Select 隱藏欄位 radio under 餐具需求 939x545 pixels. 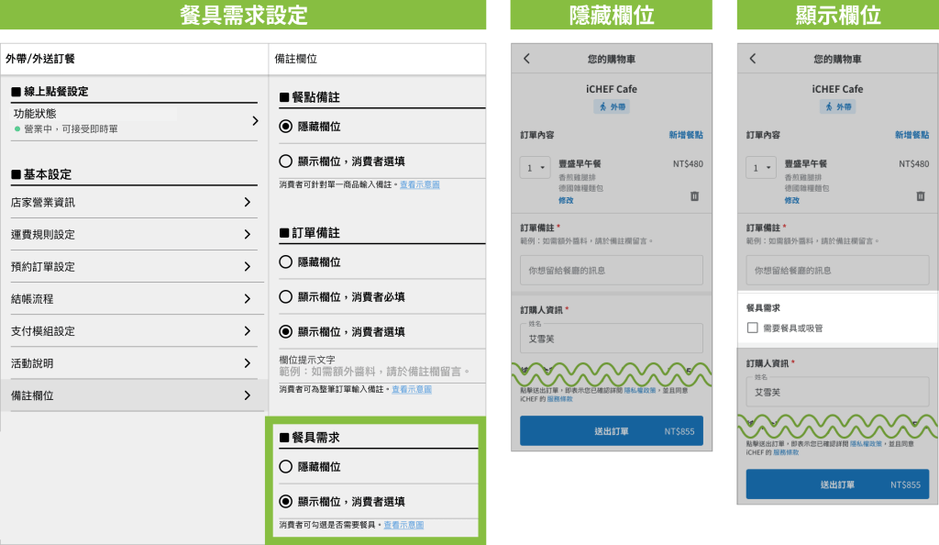(285, 467)
